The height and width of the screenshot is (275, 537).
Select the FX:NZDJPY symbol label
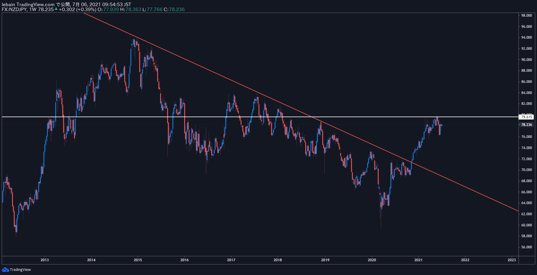pyautogui.click(x=14, y=9)
